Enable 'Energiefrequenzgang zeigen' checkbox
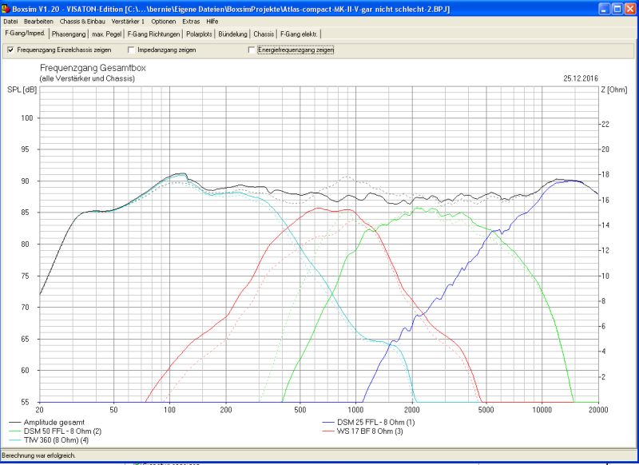Screen dimensions: 639x465 click(x=252, y=50)
